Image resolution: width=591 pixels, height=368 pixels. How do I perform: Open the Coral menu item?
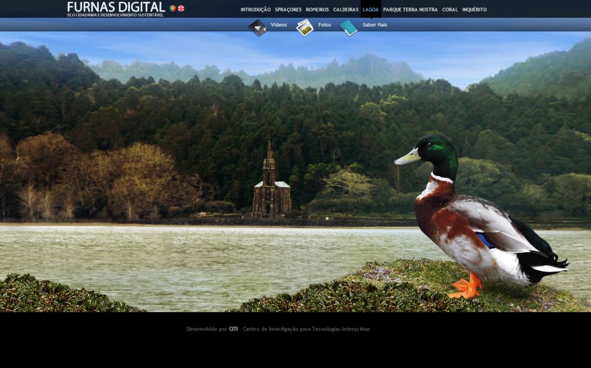(450, 10)
